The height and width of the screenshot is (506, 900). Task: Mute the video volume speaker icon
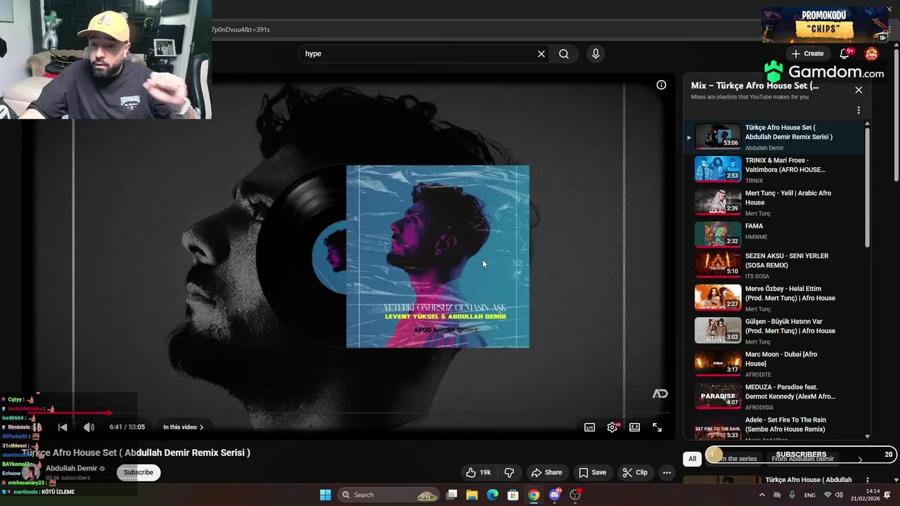[89, 427]
